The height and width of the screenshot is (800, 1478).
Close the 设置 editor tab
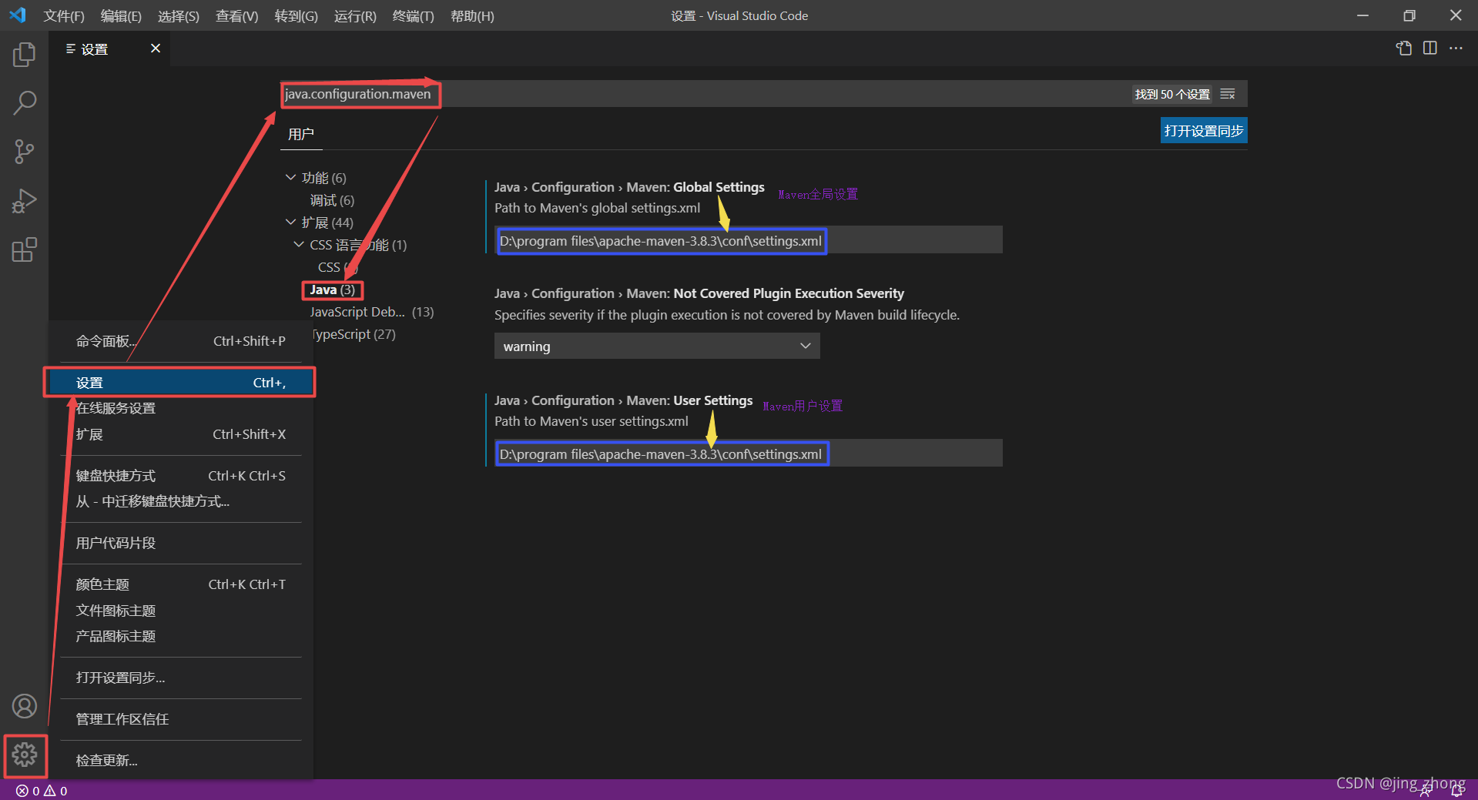(x=156, y=49)
